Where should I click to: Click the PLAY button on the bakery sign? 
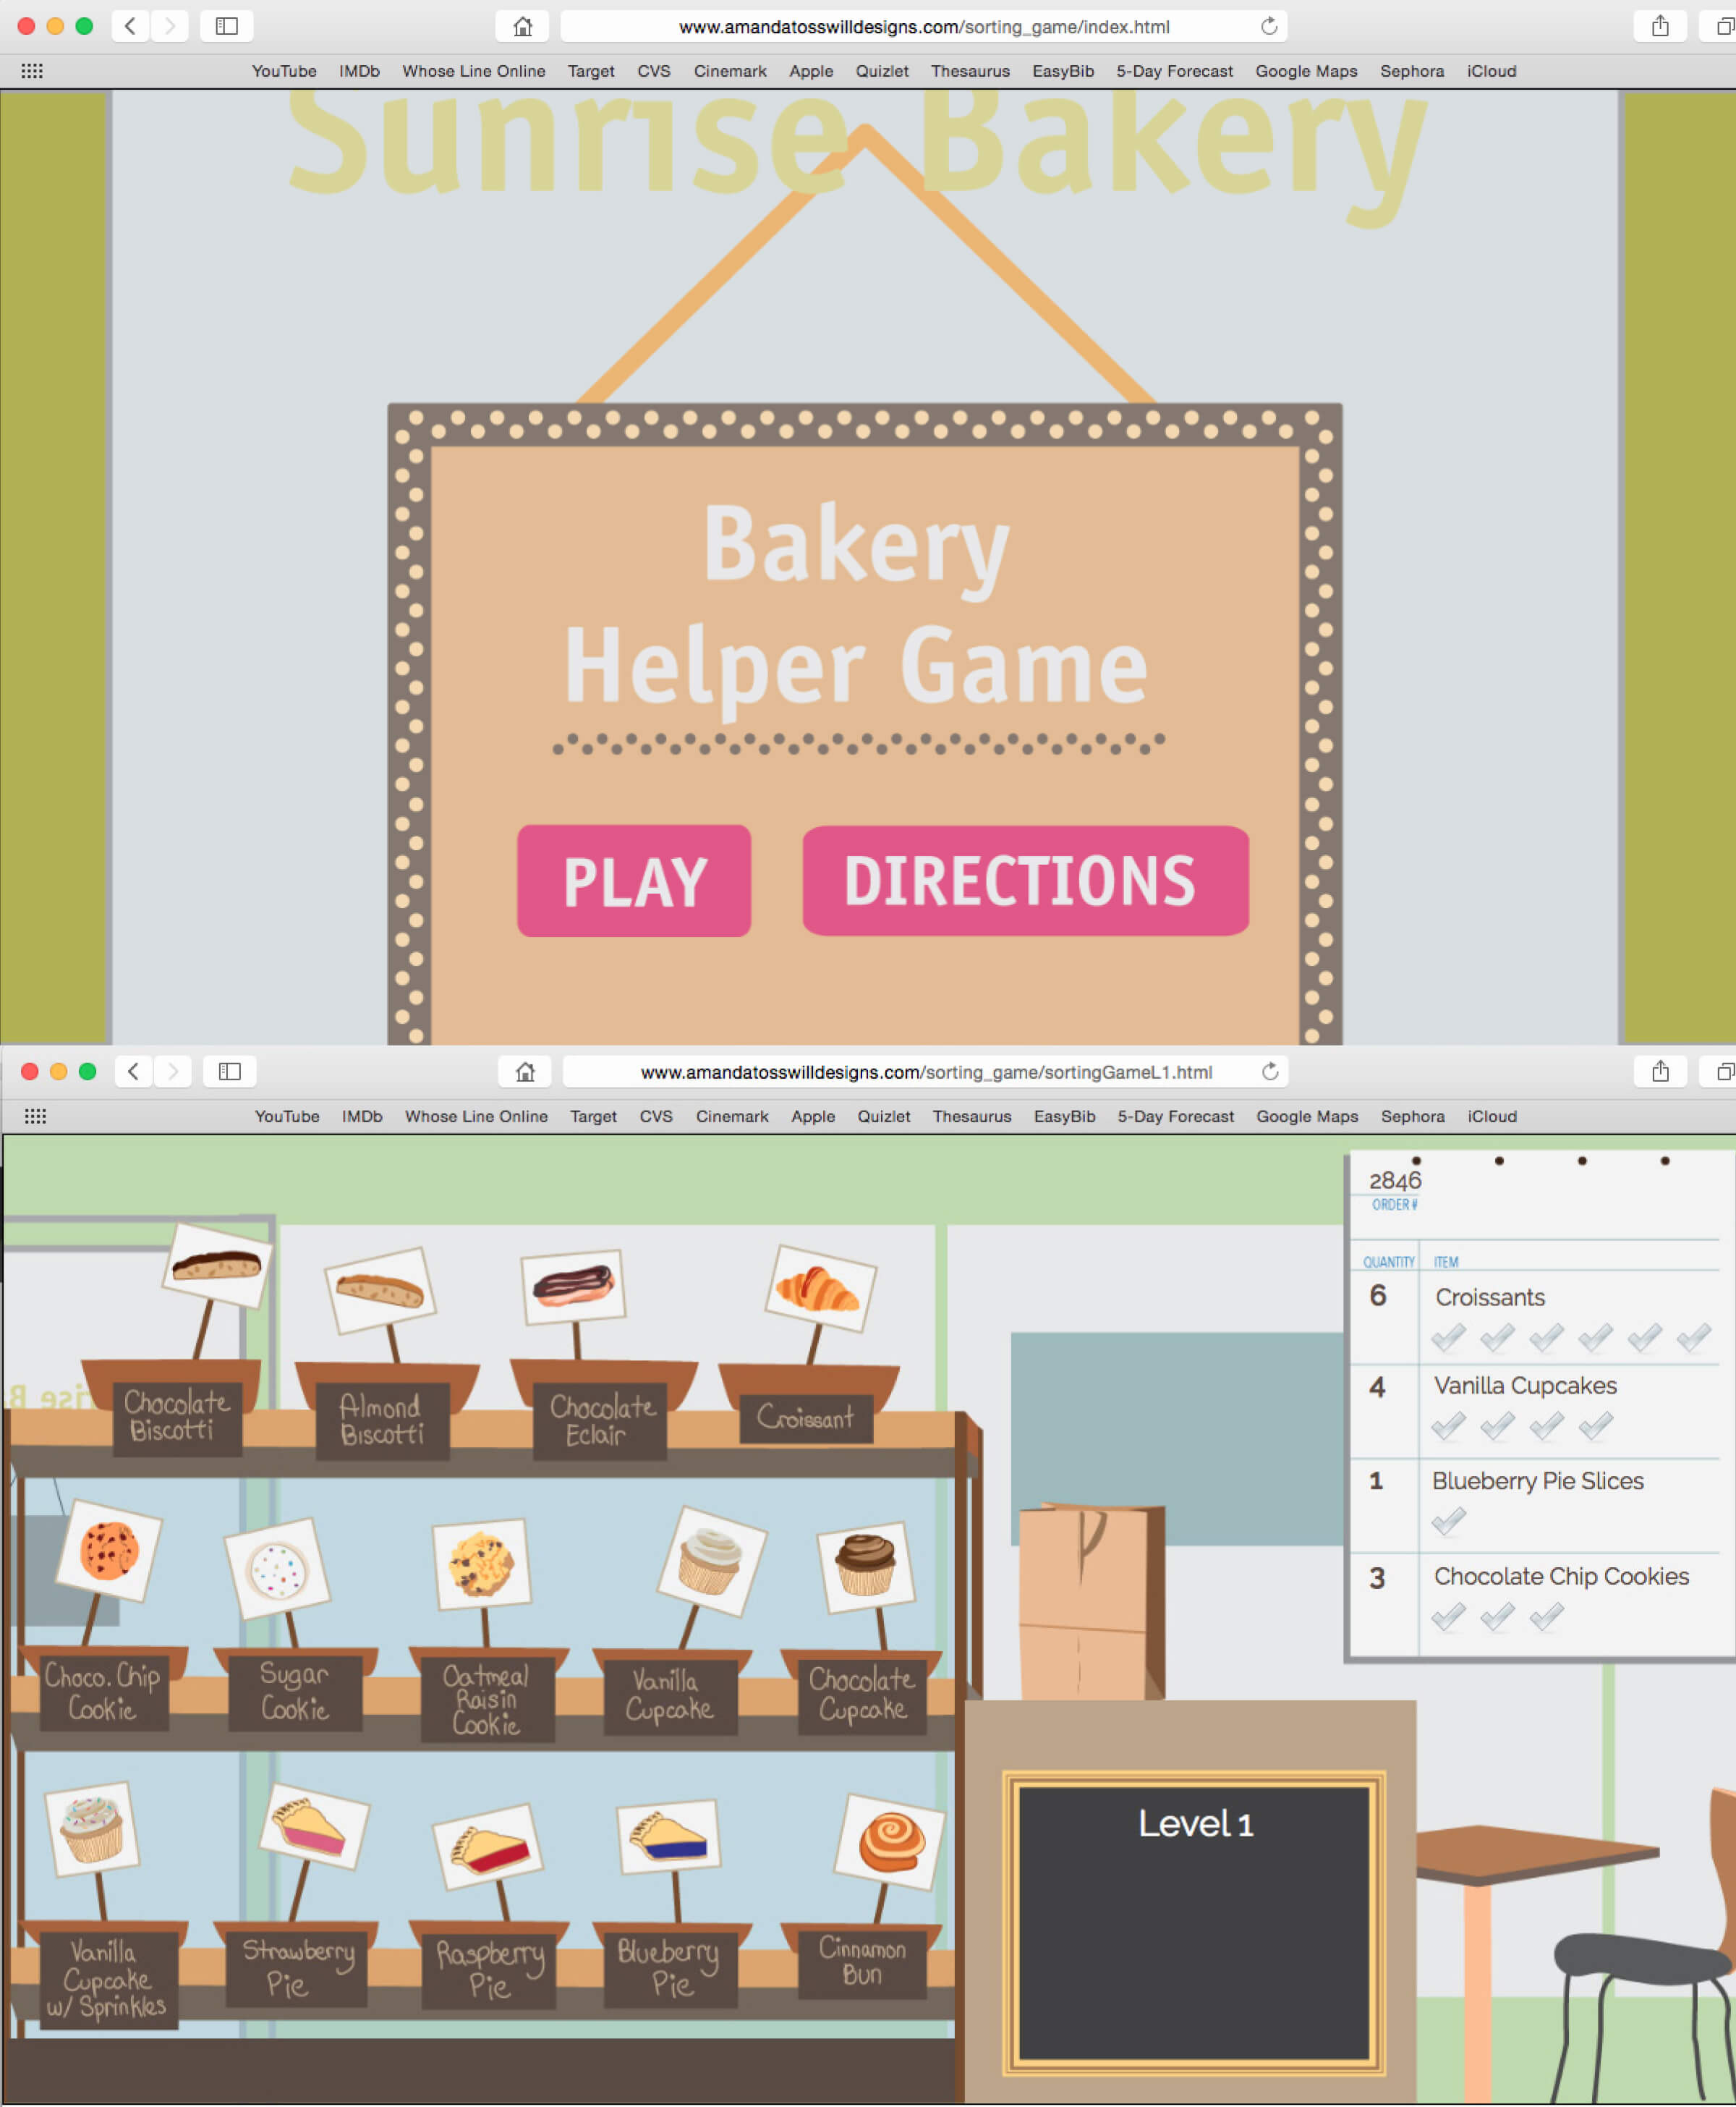click(x=633, y=881)
